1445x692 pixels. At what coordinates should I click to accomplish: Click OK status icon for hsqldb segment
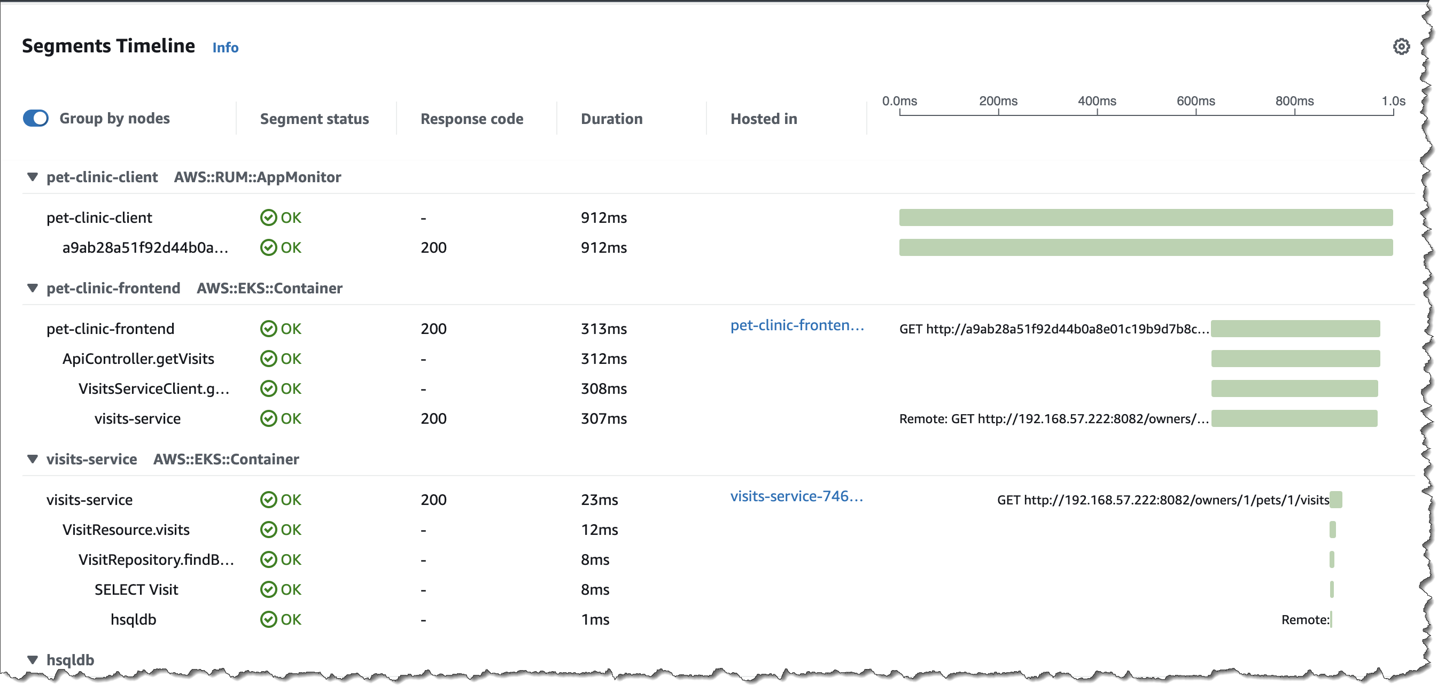point(269,620)
